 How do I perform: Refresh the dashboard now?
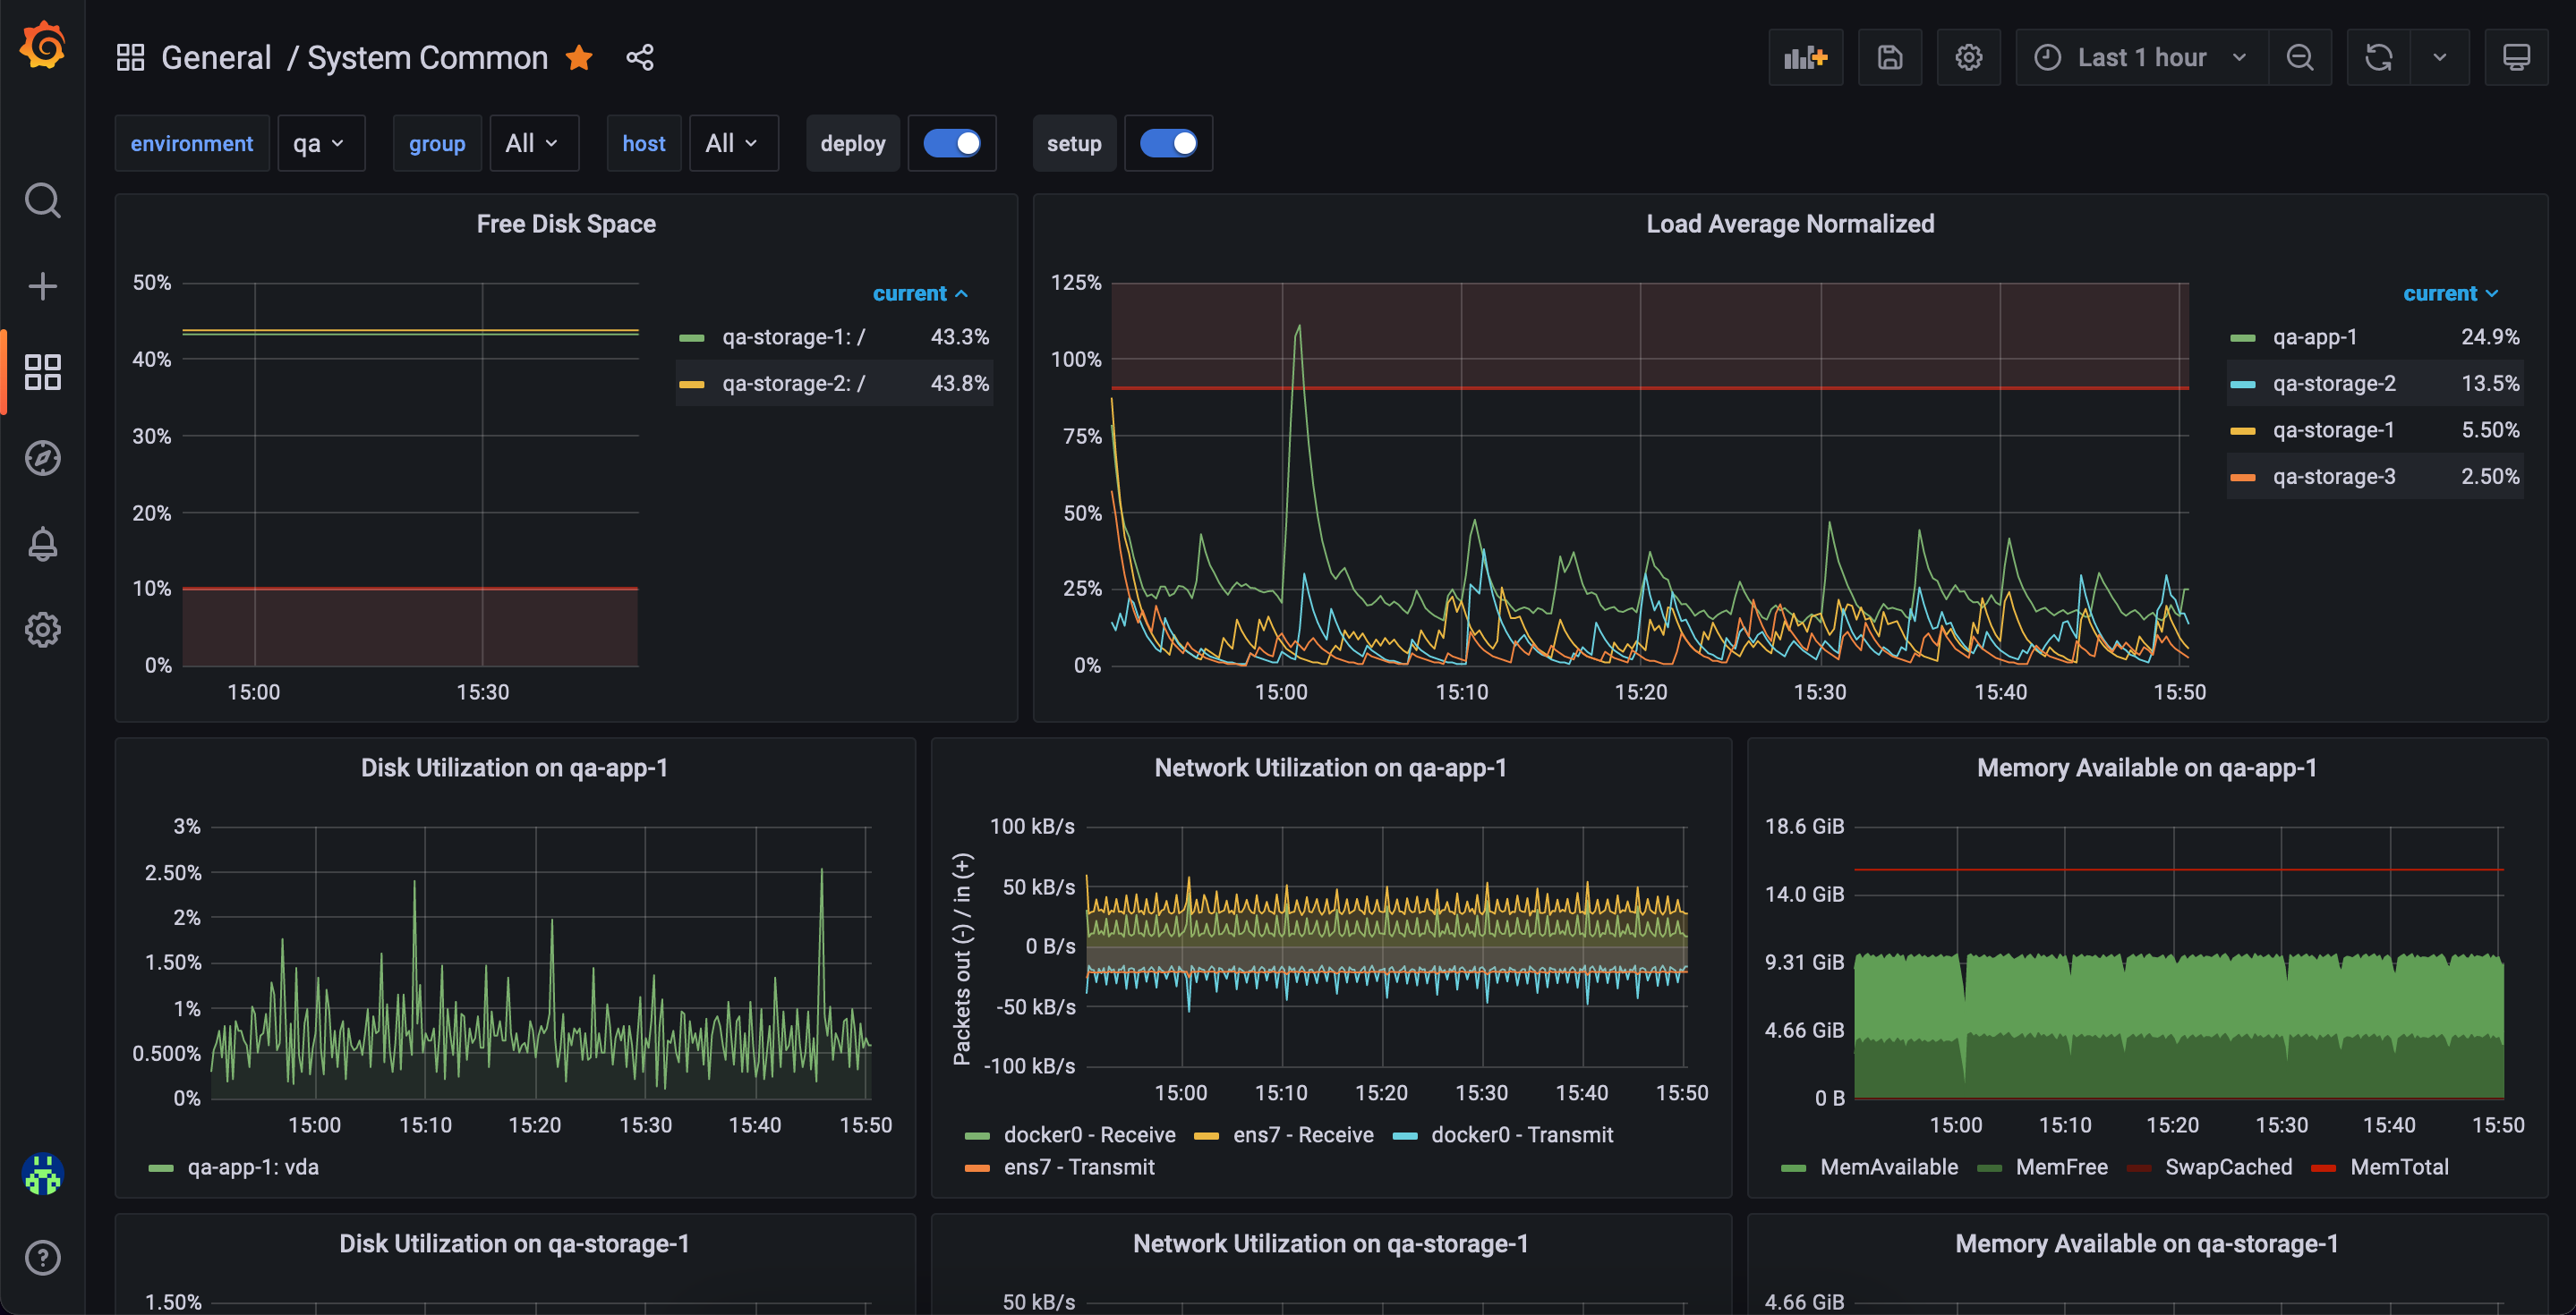click(x=2378, y=58)
